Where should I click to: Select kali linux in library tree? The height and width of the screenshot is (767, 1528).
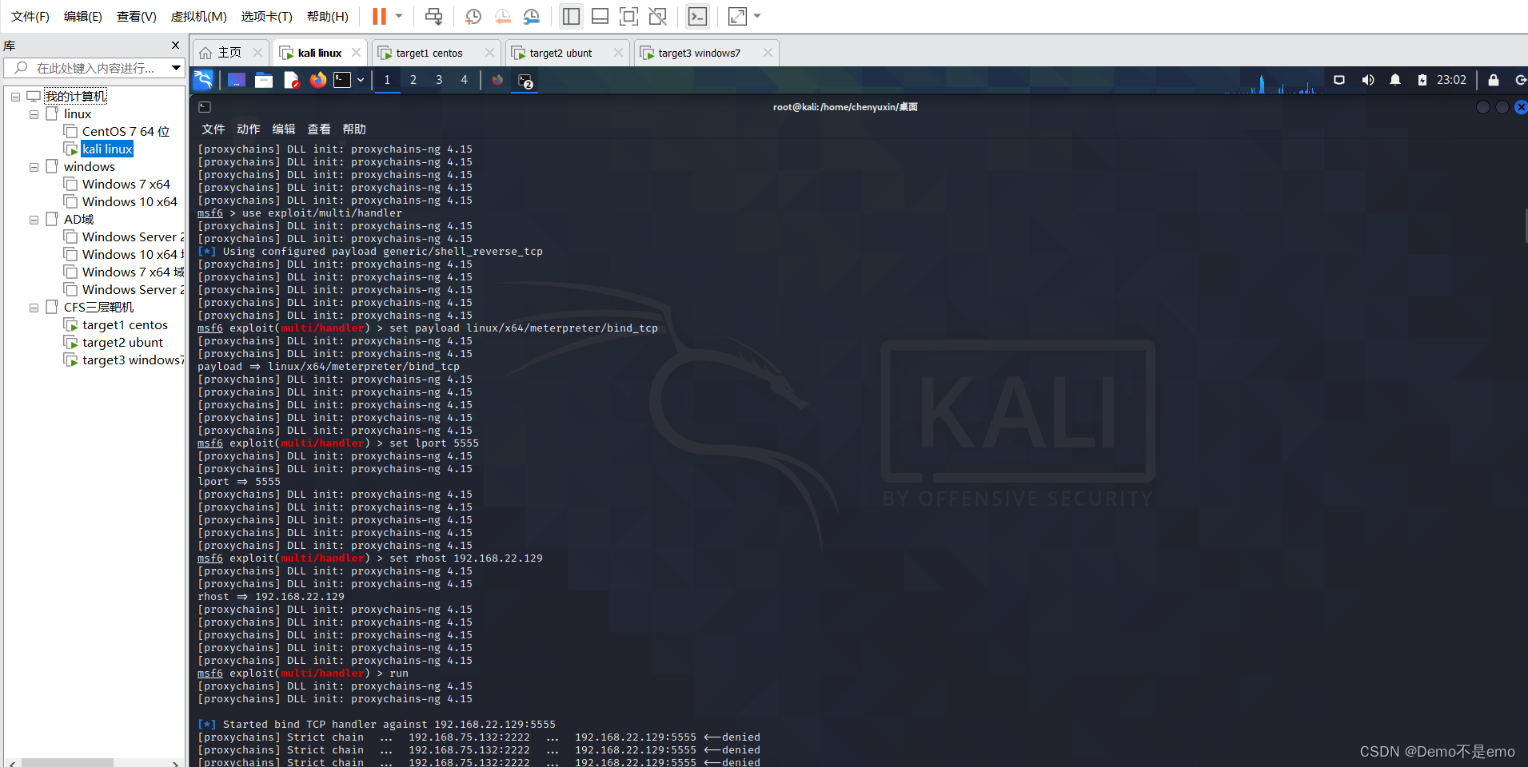[x=107, y=149]
